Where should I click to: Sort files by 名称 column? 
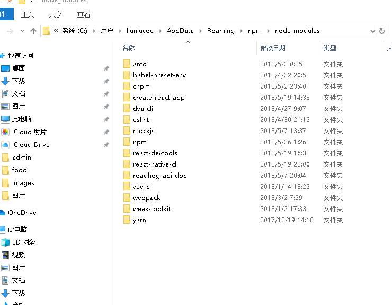(129, 48)
